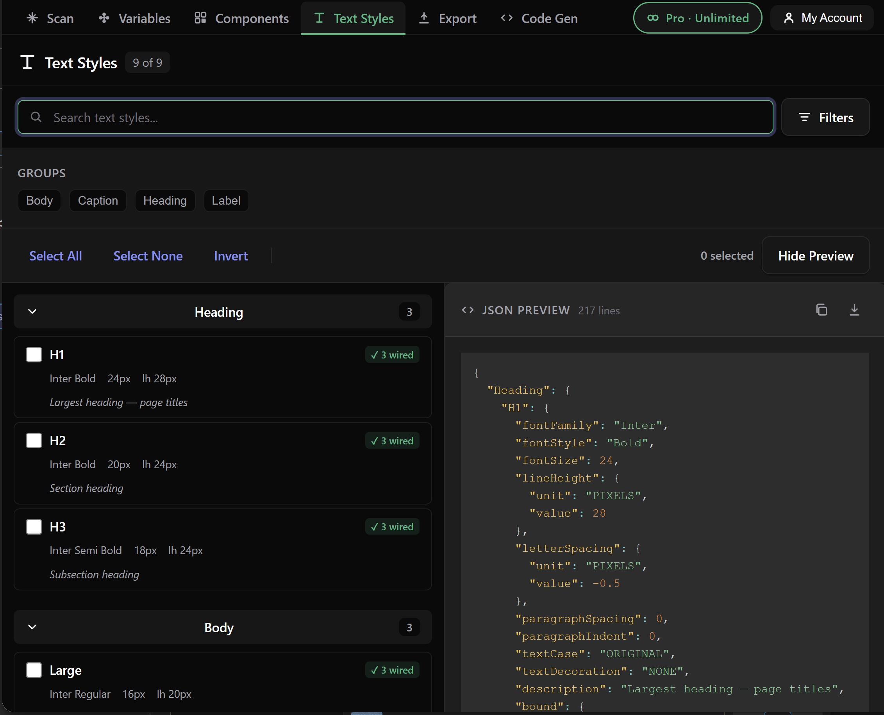The image size is (884, 715).
Task: Click the 'Subsection heading' description
Action: tap(94, 574)
